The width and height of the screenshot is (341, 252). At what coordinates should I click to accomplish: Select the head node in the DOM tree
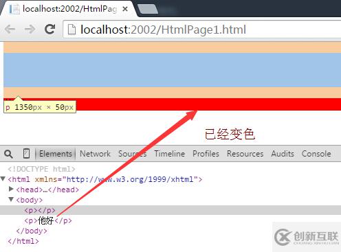pyautogui.click(x=47, y=190)
